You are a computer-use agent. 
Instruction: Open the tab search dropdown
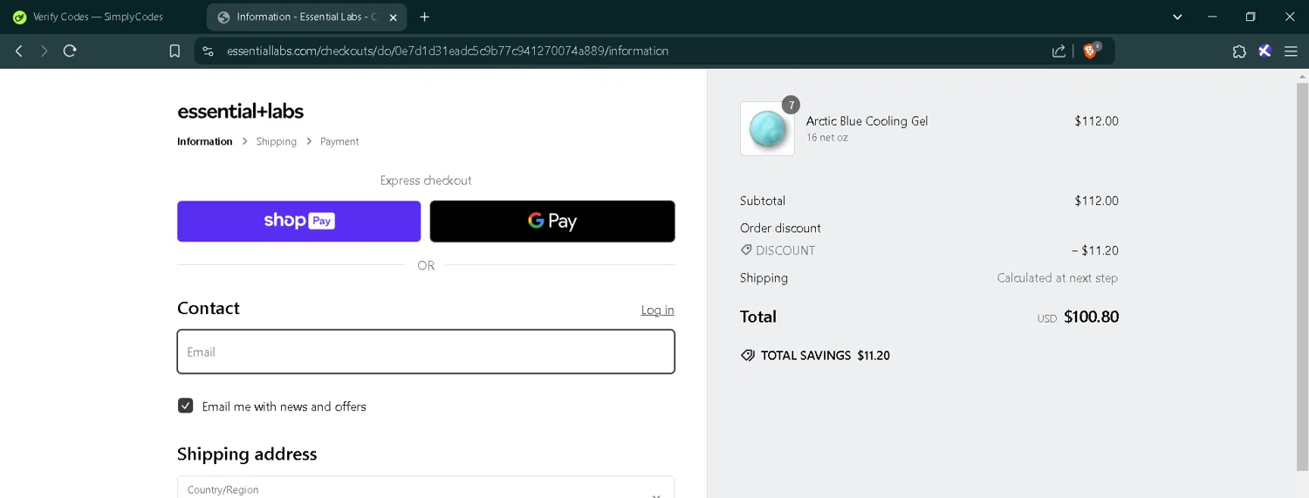tap(1177, 17)
